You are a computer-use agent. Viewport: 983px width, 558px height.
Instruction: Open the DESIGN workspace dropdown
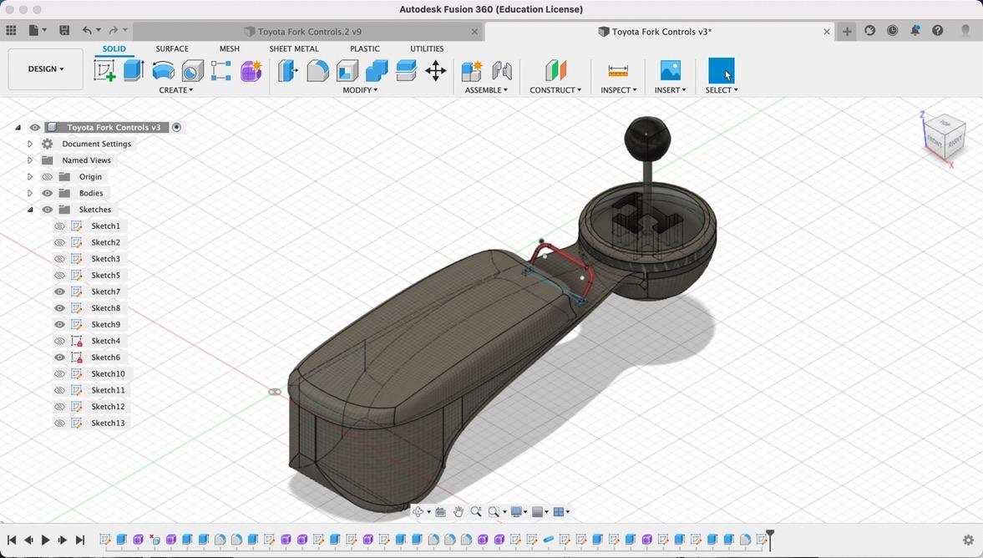[46, 69]
